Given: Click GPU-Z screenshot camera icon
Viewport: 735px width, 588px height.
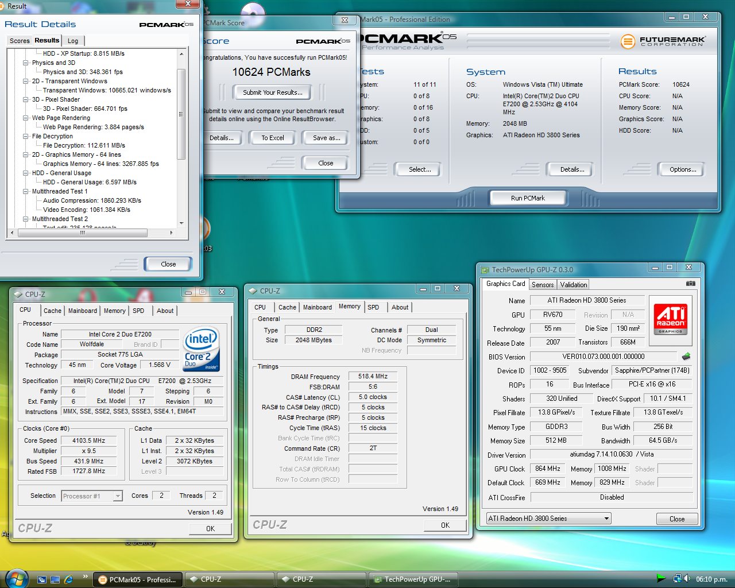Looking at the screenshot, I should pos(690,284).
